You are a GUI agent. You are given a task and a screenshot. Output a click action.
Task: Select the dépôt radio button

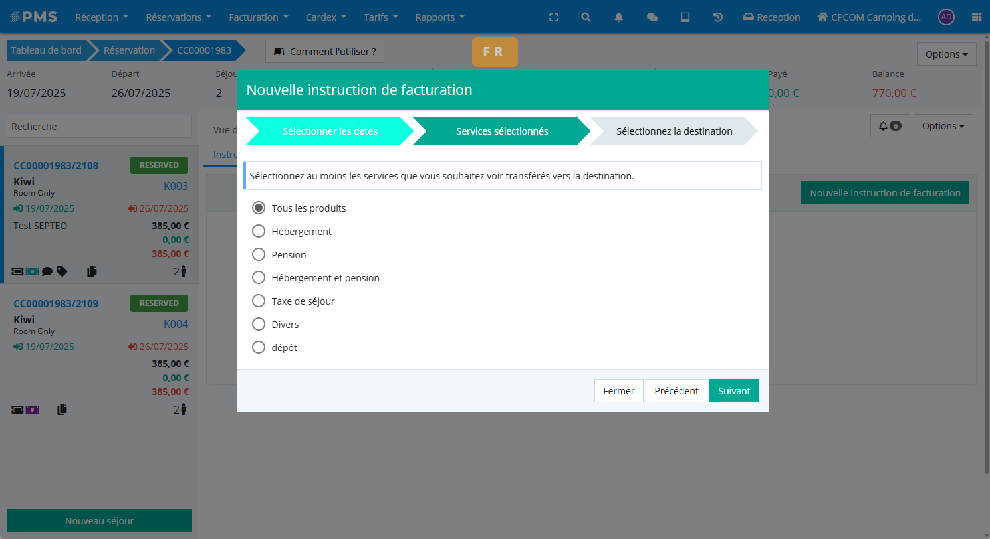pos(259,348)
